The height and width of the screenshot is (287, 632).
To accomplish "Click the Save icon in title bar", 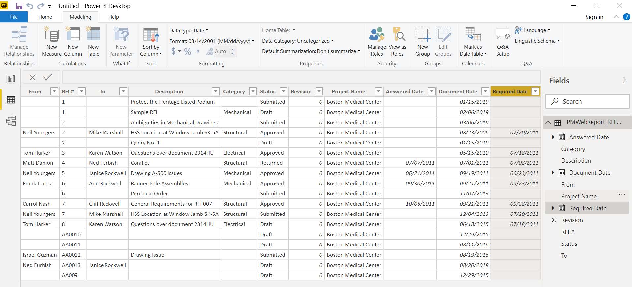I will 19,6.
